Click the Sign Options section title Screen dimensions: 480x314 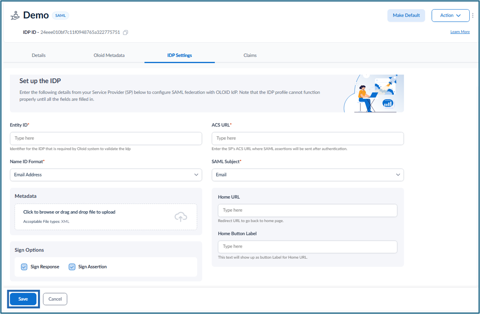(x=29, y=250)
